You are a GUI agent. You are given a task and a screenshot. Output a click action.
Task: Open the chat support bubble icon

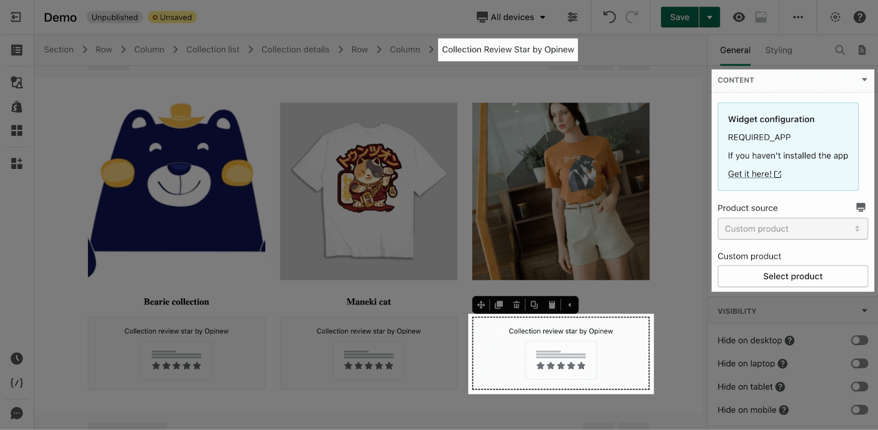16,413
